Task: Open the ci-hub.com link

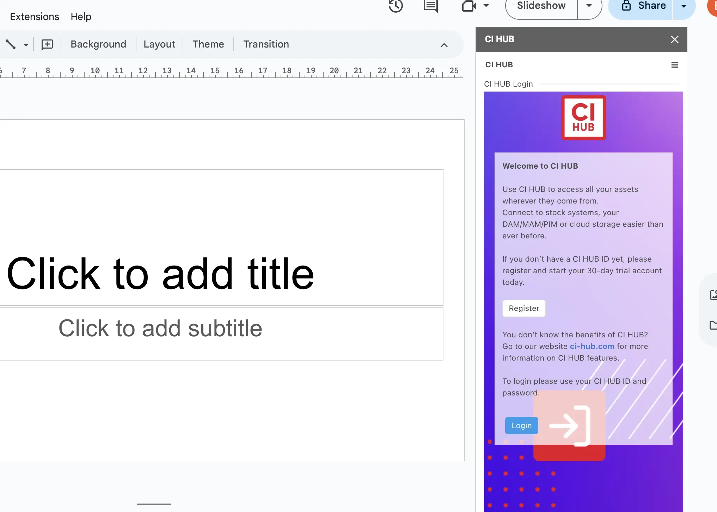Action: click(x=592, y=346)
